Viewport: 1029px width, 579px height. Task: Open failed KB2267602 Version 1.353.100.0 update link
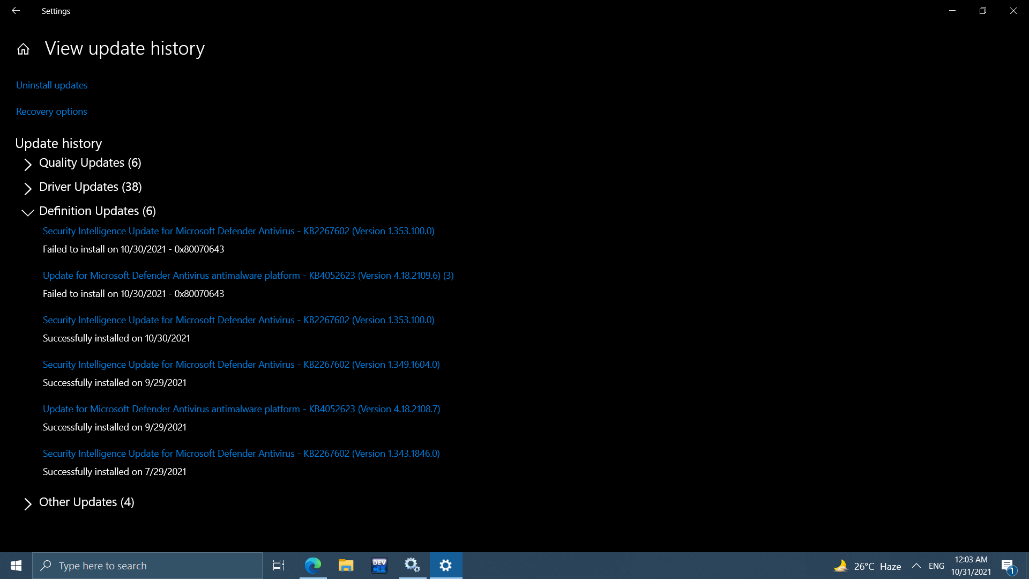tap(238, 231)
